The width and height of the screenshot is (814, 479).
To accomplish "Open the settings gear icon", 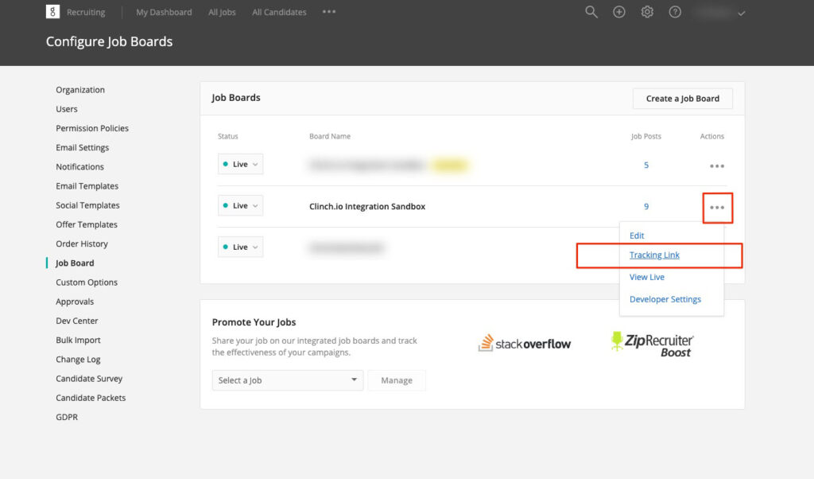I will click(x=647, y=12).
